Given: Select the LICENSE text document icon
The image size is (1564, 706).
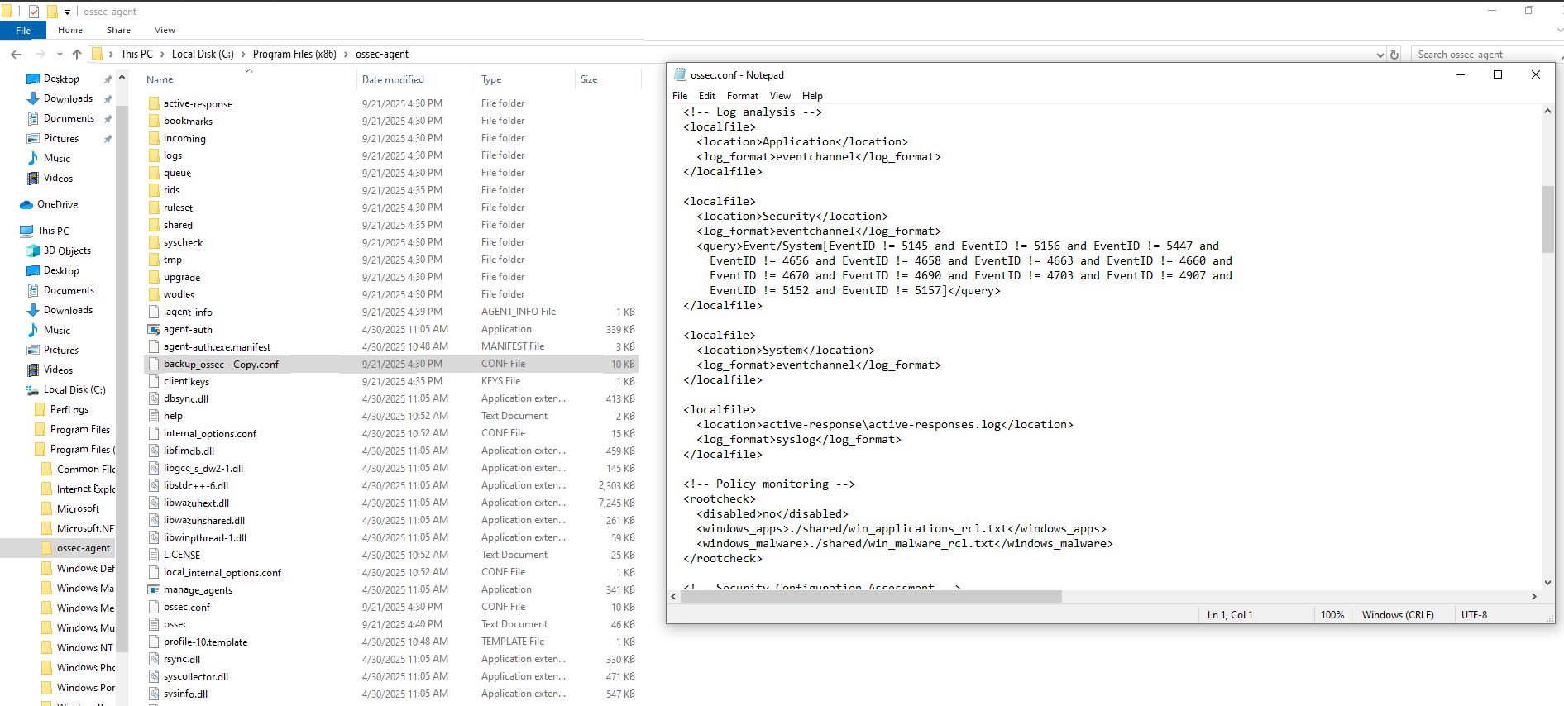Looking at the screenshot, I should 154,555.
